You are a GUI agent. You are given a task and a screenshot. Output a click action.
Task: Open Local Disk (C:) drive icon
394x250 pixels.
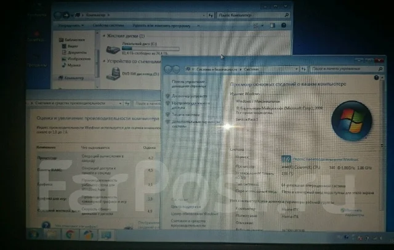tap(113, 49)
